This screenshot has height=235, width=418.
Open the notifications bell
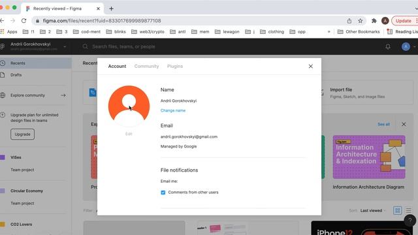[x=388, y=46]
